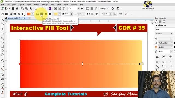This screenshot has width=175, height=98.
Task: Click the Full-screen preview icon
Action: [82, 8]
